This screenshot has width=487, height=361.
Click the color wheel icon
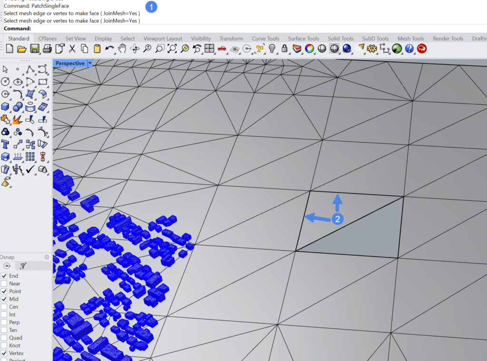coord(309,49)
